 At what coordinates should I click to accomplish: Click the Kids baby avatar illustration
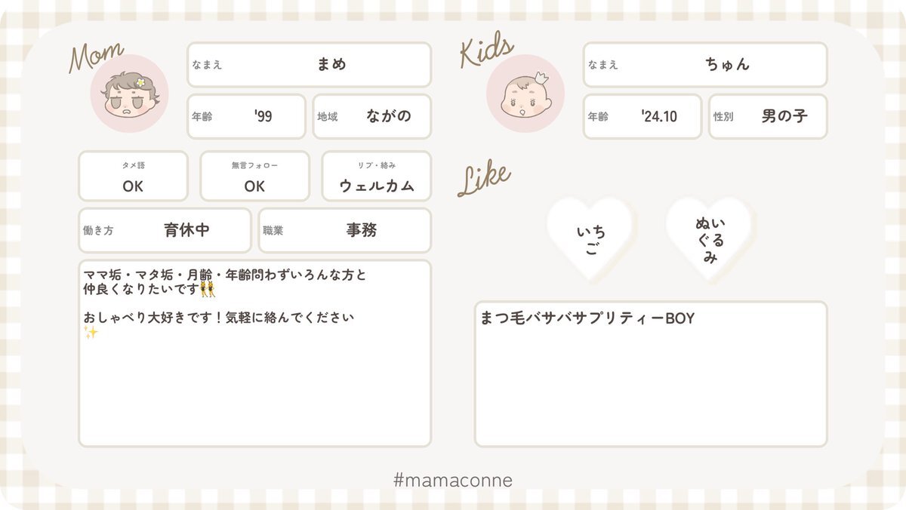coord(525,94)
